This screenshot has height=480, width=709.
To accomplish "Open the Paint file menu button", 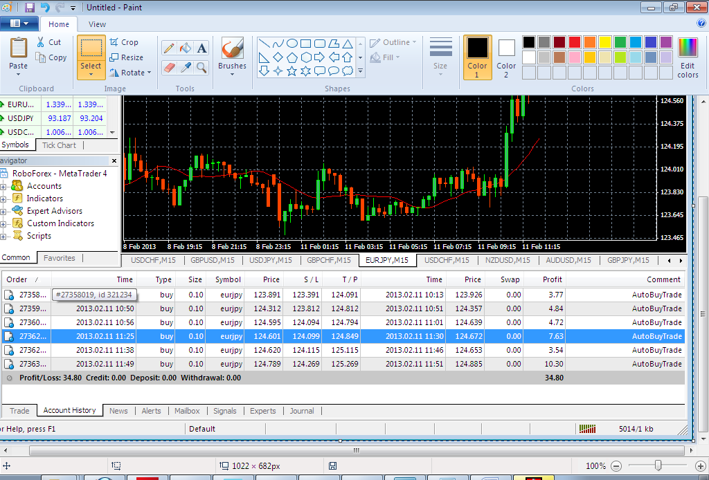I will (x=19, y=23).
